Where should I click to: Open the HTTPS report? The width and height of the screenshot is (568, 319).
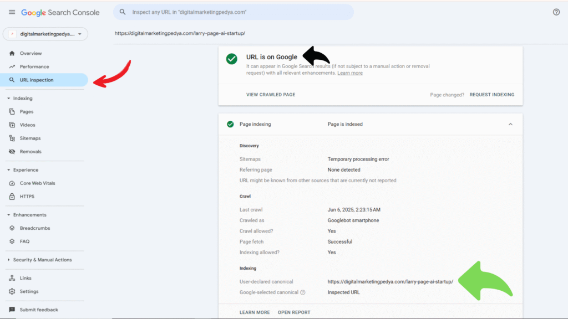point(44,197)
